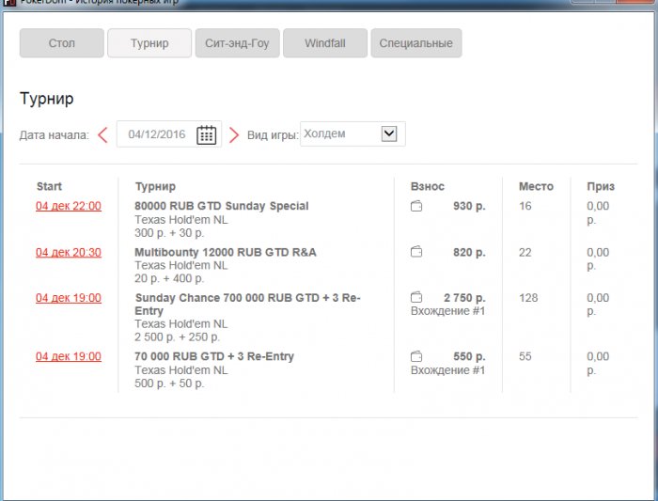Viewport: 658px width, 501px height.
Task: Open the 04 дек 20:30 tournament link
Action: [69, 252]
